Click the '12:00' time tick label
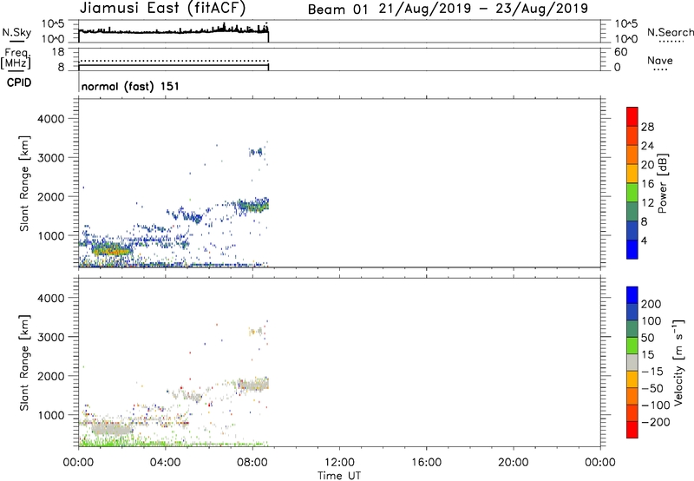The height and width of the screenshot is (481, 694). pyautogui.click(x=339, y=463)
